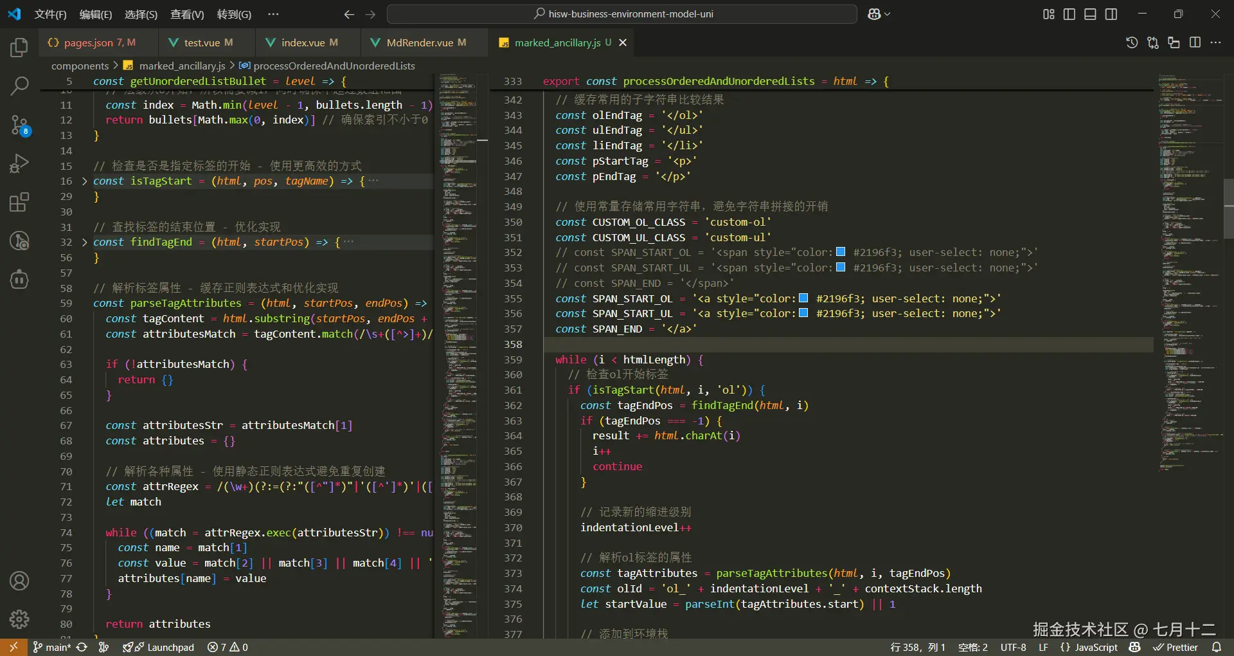Screen dimensions: 1234x656
Task: Expand the folded findTagEnd function
Action: [84, 242]
